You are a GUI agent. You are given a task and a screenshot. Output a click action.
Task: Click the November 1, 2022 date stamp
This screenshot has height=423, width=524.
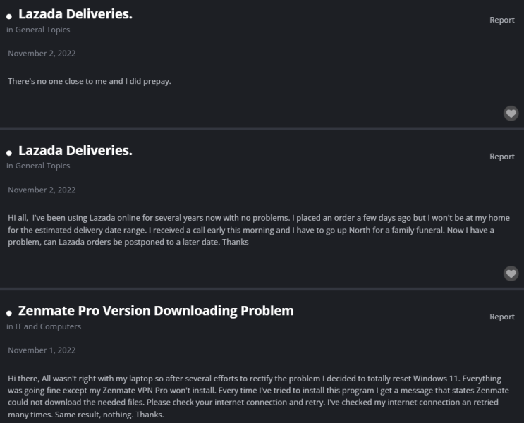(42, 350)
